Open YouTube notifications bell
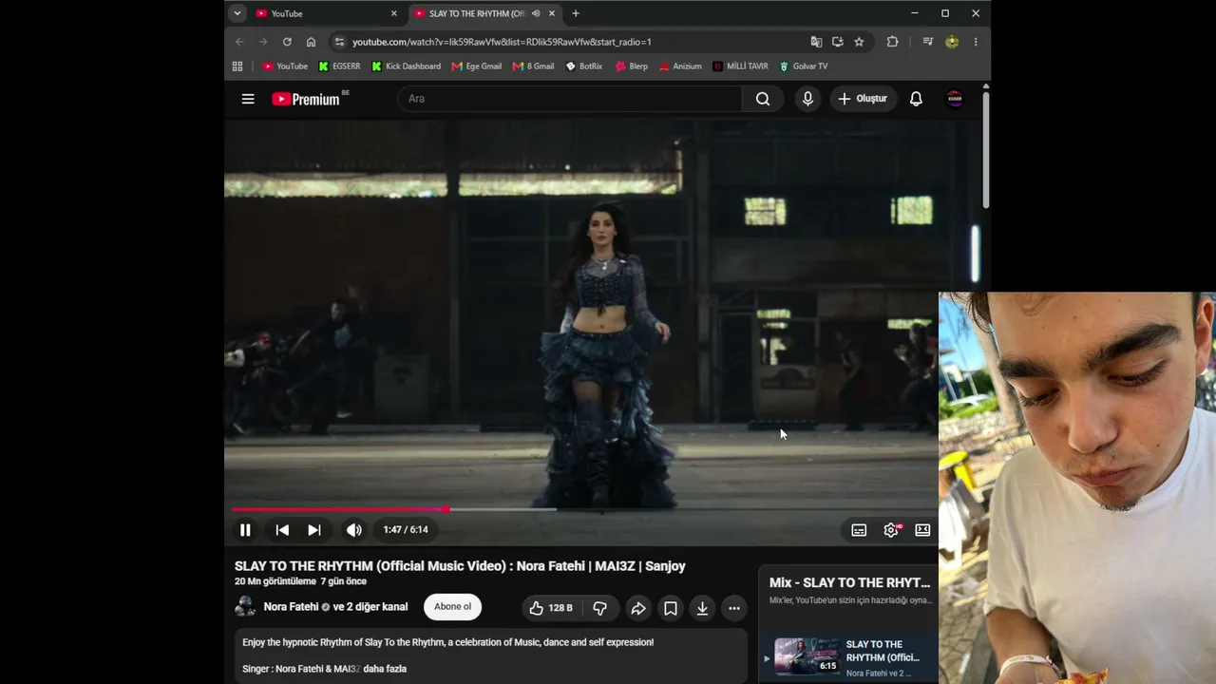 [916, 99]
